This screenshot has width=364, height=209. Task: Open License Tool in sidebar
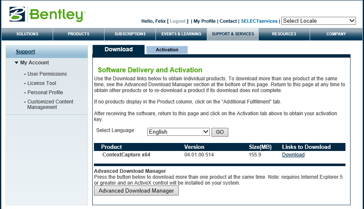click(42, 83)
